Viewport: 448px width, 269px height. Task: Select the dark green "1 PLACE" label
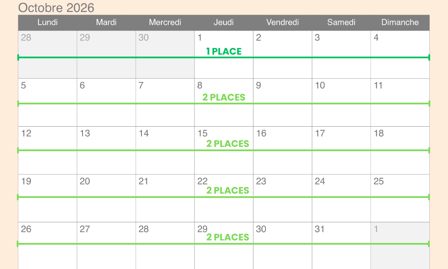coord(224,51)
